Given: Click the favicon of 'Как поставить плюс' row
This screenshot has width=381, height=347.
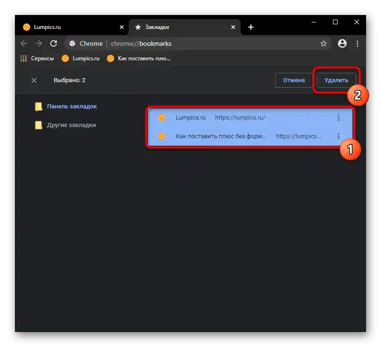Looking at the screenshot, I should tap(162, 136).
